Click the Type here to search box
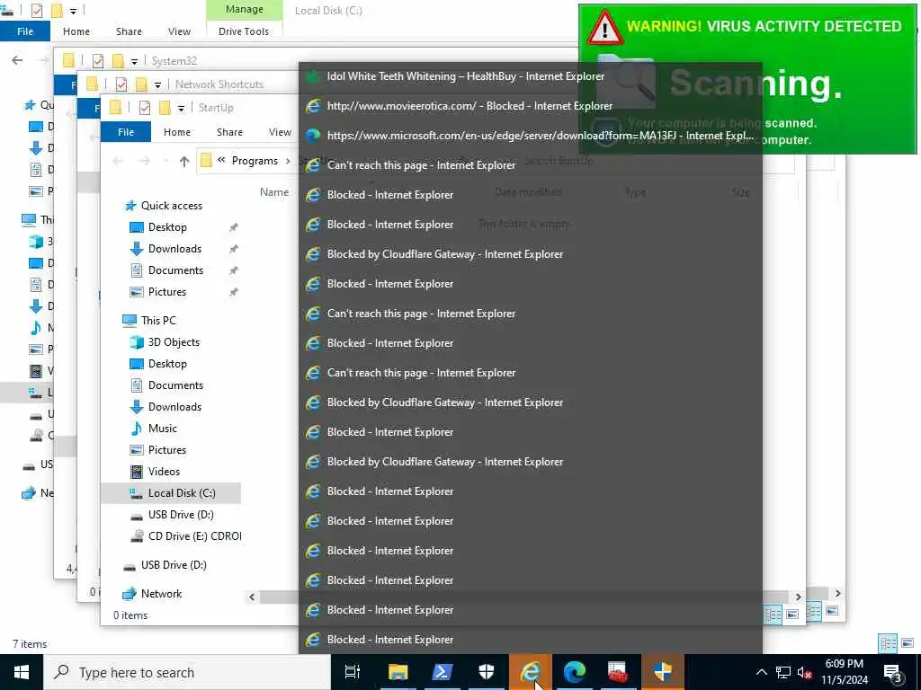Image resolution: width=921 pixels, height=690 pixels. (187, 672)
